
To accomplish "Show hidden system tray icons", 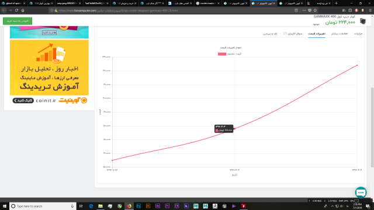I will pyautogui.click(x=333, y=206).
